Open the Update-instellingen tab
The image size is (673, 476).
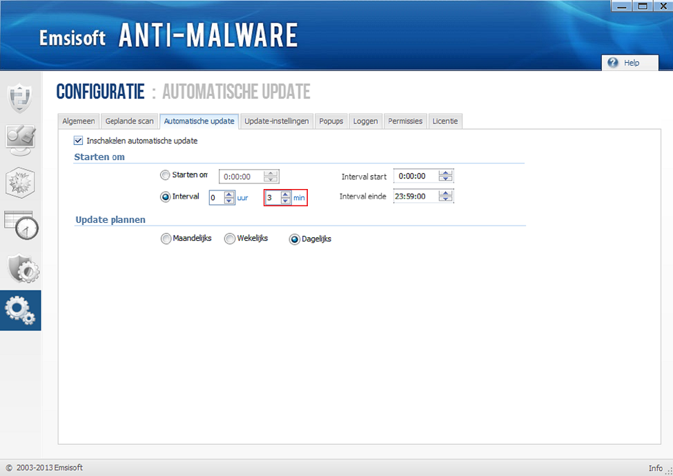276,121
